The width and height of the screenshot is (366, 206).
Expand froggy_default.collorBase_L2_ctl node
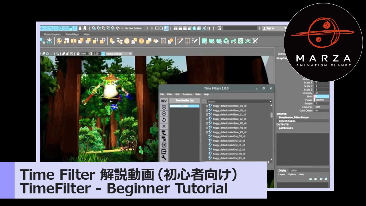click(x=207, y=119)
